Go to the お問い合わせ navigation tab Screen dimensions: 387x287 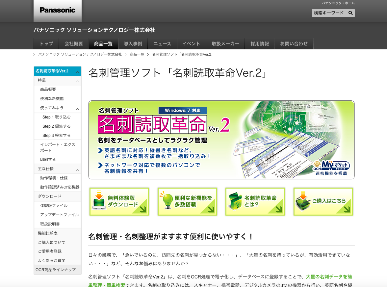point(294,44)
